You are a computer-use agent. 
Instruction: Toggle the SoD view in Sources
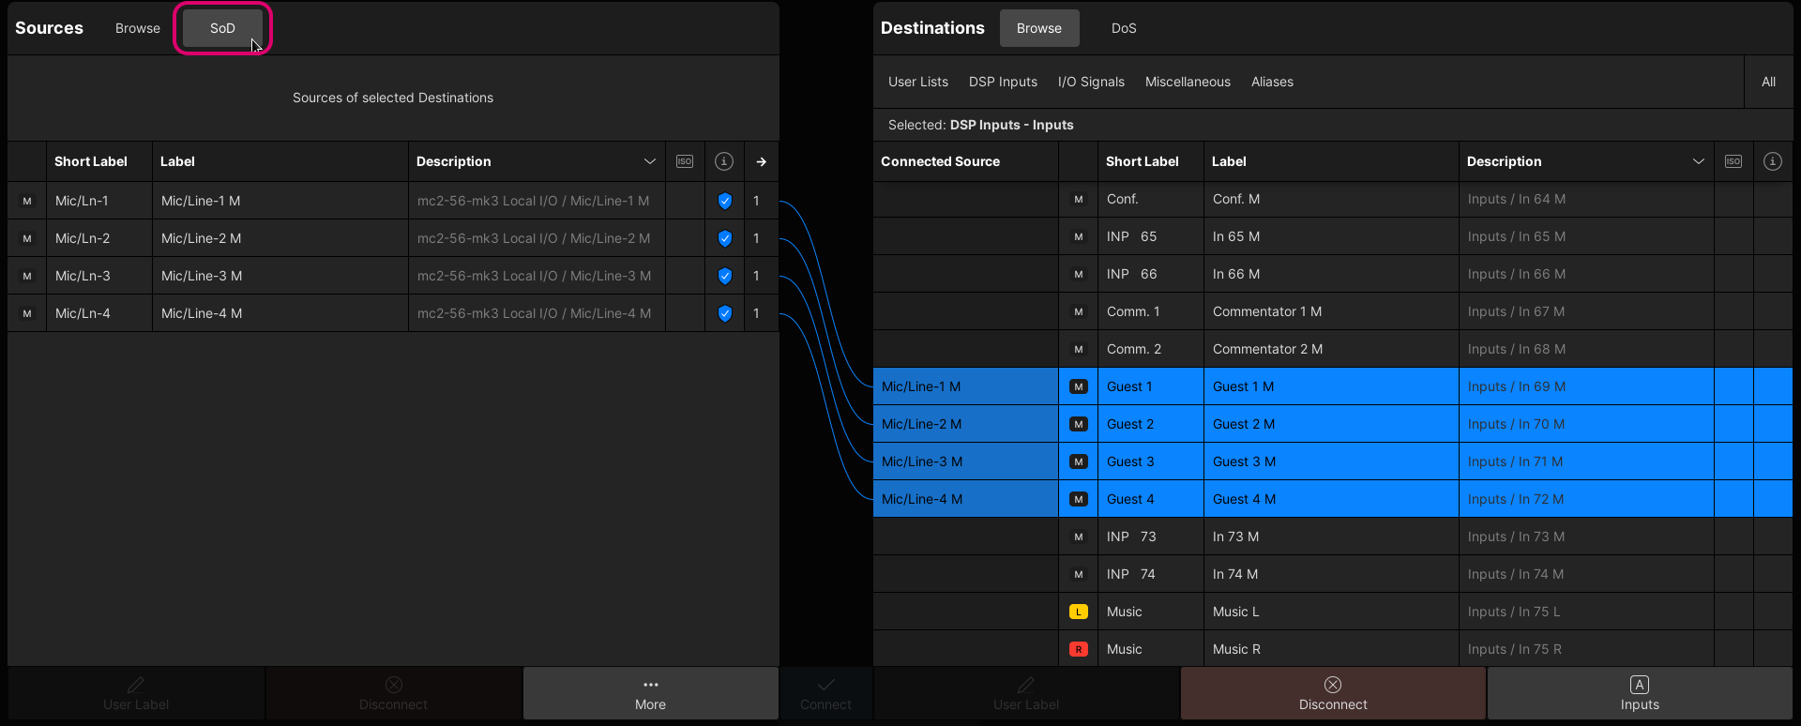(222, 28)
